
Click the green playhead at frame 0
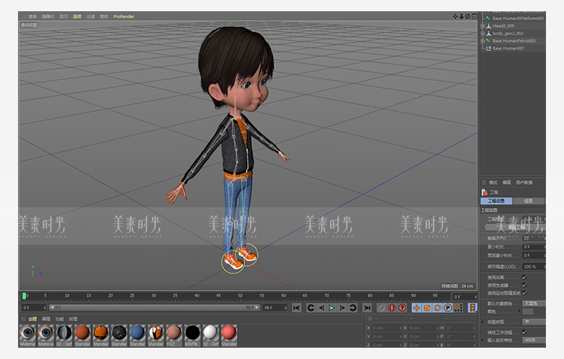24,296
